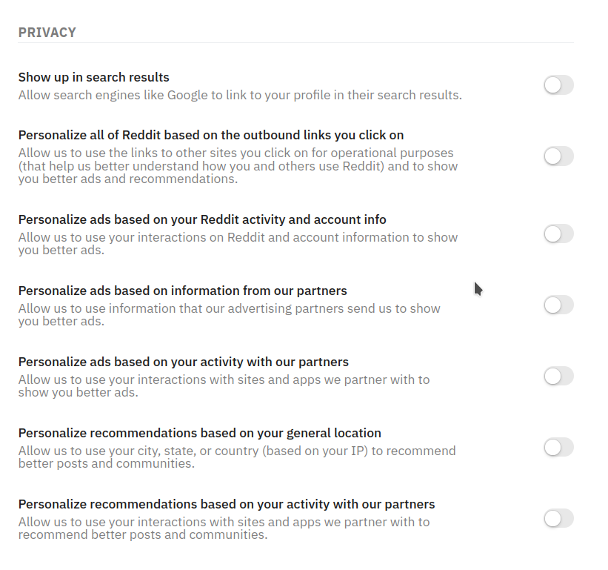This screenshot has width=608, height=570.
Task: Toggle personalization based on outbound links switch
Action: (558, 156)
